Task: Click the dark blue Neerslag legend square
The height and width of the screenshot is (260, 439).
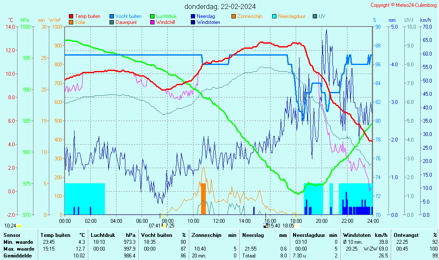Action: (193, 16)
